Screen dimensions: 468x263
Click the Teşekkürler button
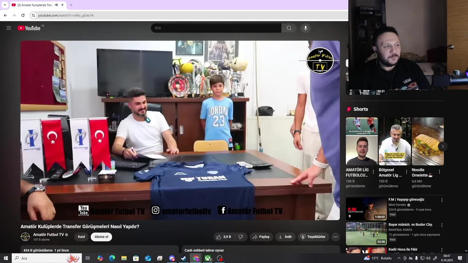click(313, 237)
